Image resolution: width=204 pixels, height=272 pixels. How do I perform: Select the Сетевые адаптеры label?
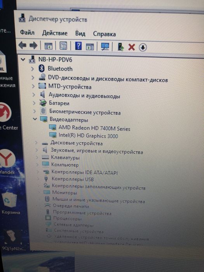[73, 225]
